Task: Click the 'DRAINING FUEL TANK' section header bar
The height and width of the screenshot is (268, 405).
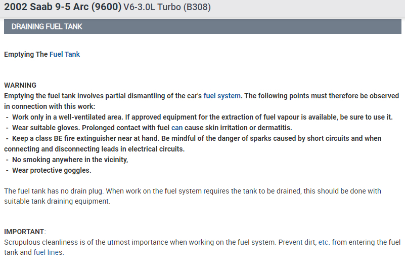Action: click(x=202, y=26)
